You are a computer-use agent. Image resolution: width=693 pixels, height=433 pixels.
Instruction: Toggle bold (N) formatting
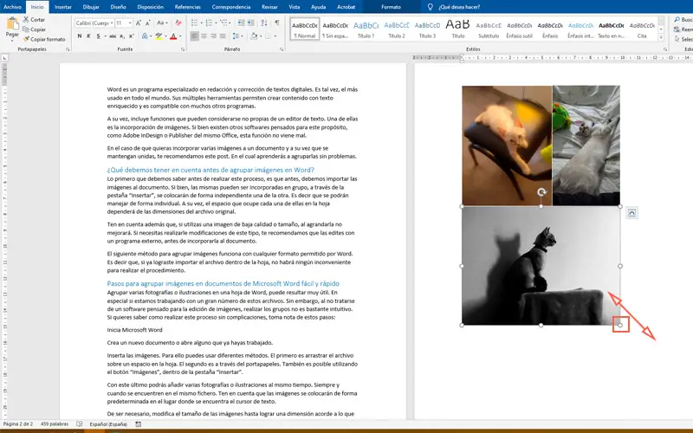pos(80,36)
